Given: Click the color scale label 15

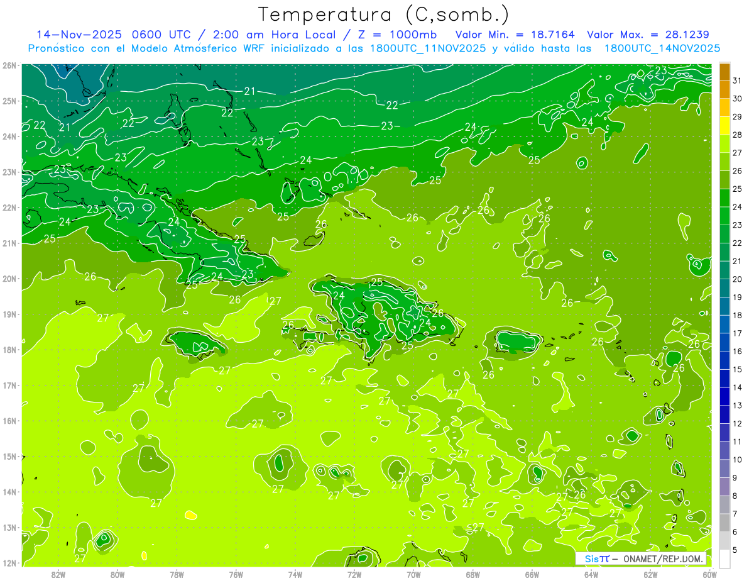Looking at the screenshot, I should click(738, 370).
